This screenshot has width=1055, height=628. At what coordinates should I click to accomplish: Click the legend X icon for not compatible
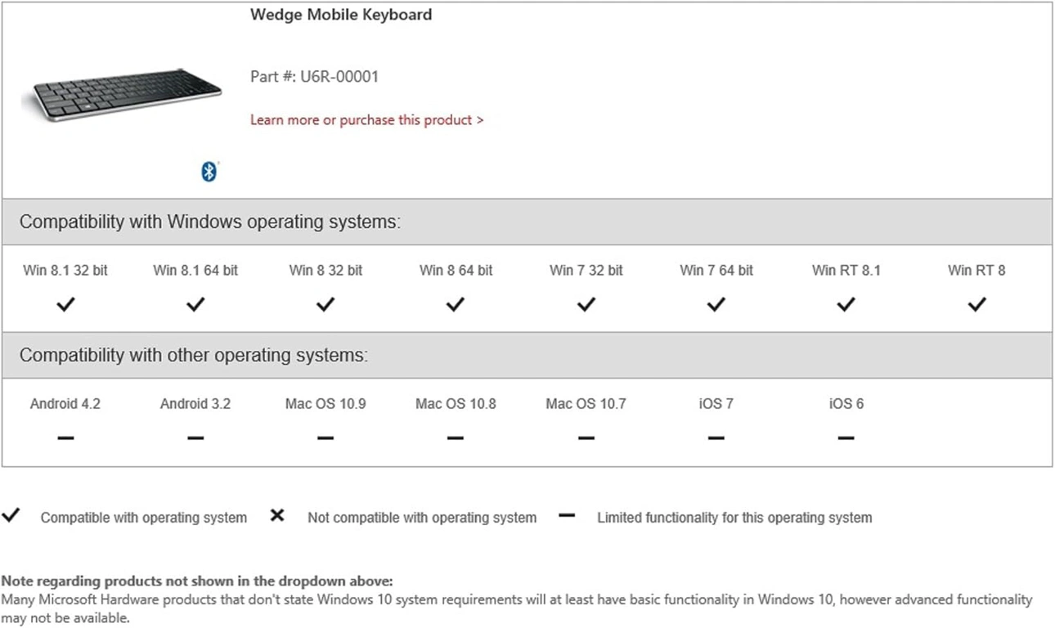pyautogui.click(x=277, y=516)
